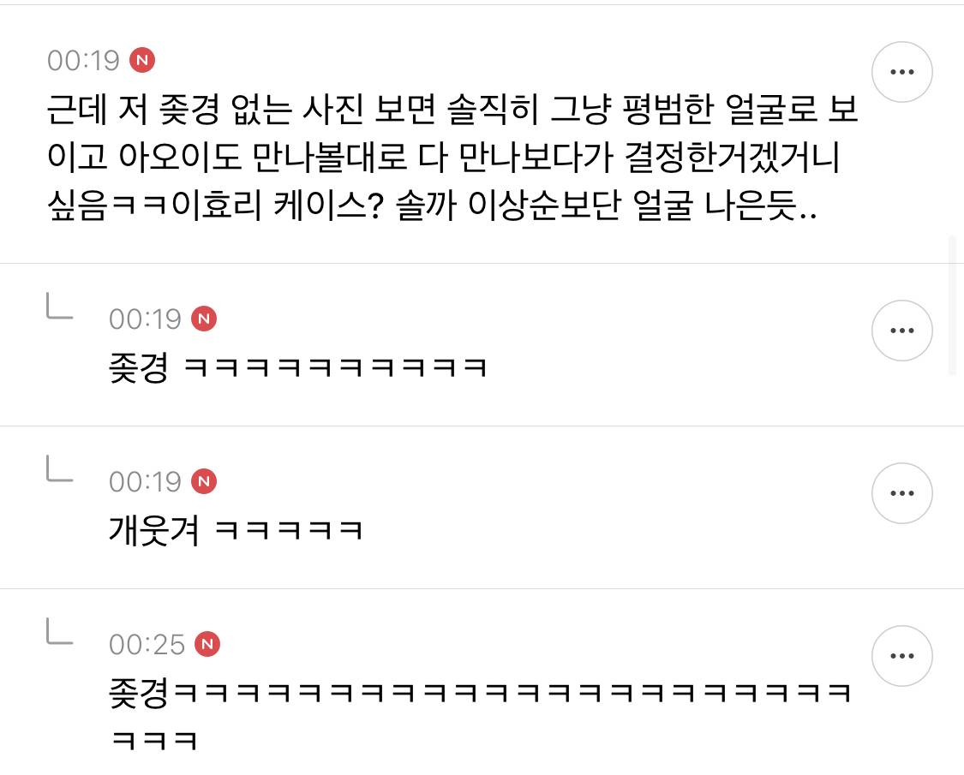This screenshot has width=964, height=775.
Task: Click the reply arrow icon of 00:25 reply
Action: [x=60, y=631]
